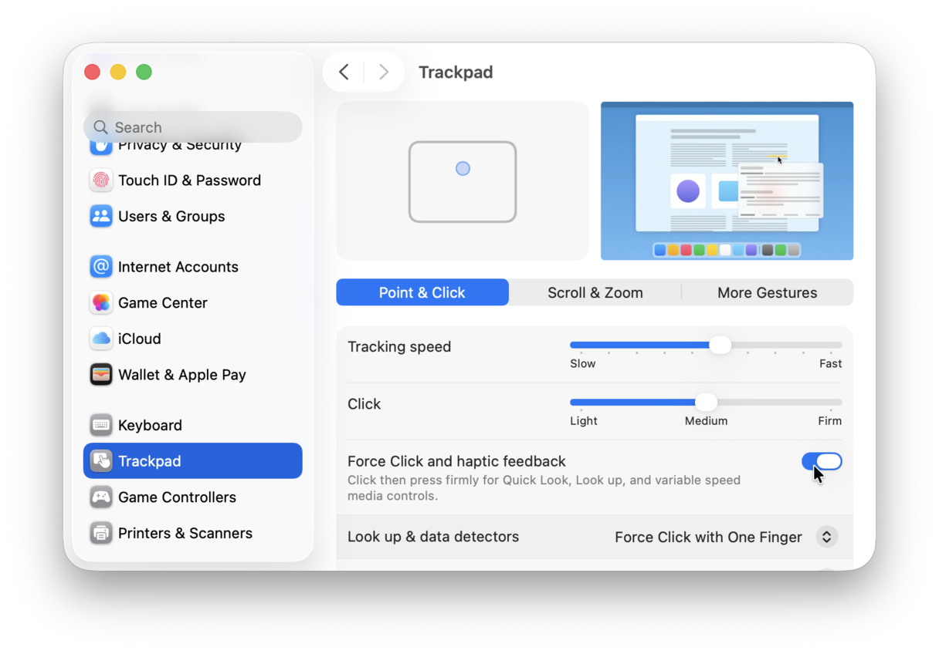Click the Wallet & Apple Pay icon

pyautogui.click(x=101, y=375)
